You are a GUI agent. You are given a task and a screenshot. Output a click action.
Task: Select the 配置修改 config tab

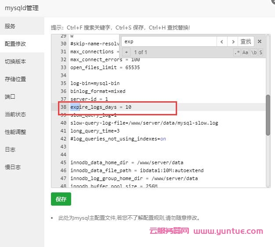coord(15,44)
